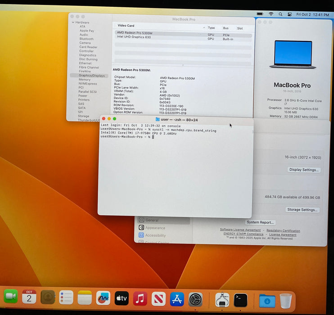Toggle sort arrow on Video Card column

pyautogui.click(x=204, y=27)
